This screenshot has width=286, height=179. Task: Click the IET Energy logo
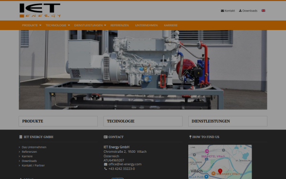coord(40,11)
